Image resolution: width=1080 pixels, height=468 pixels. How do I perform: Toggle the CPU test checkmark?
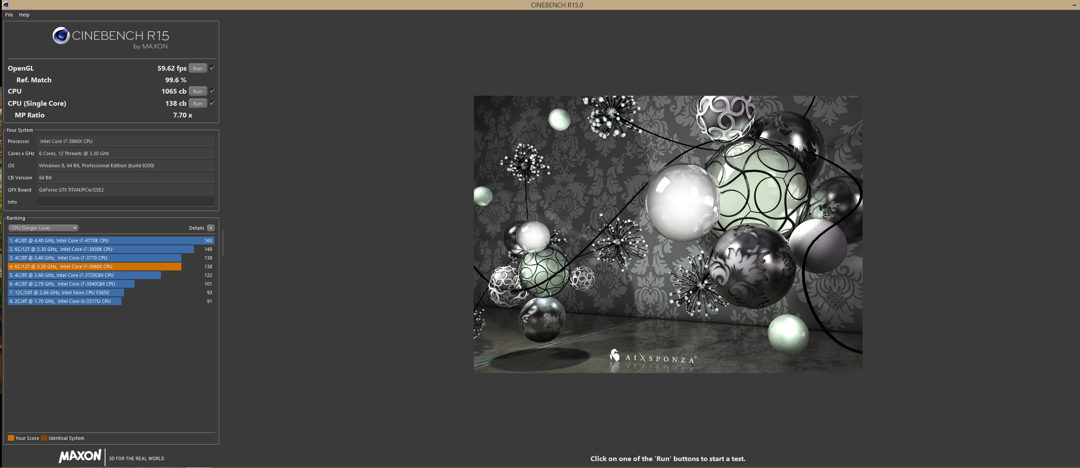click(x=212, y=91)
